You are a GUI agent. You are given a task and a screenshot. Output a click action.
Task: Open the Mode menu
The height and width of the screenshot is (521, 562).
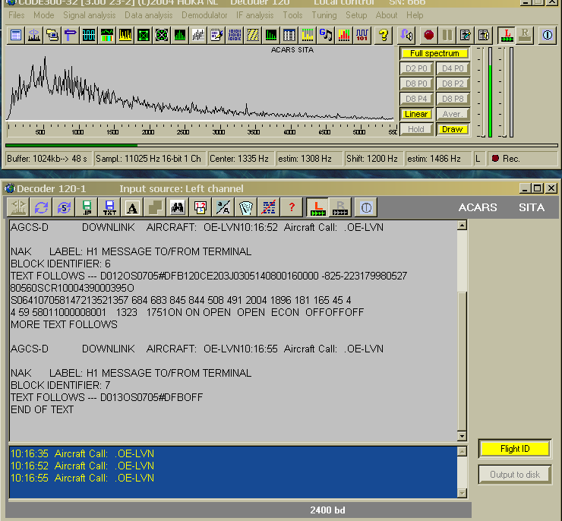[44, 15]
